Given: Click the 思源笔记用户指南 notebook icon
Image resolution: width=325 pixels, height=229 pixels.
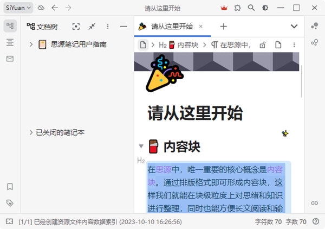Looking at the screenshot, I should point(42,44).
